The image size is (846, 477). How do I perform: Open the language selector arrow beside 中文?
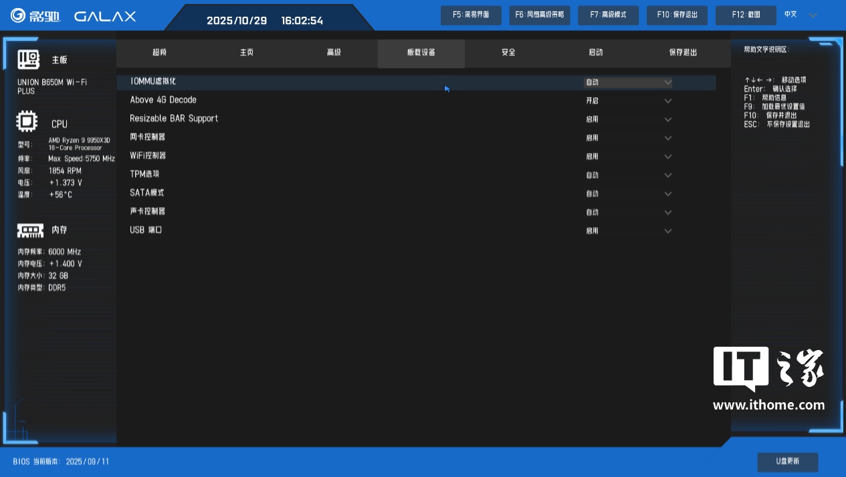(813, 15)
